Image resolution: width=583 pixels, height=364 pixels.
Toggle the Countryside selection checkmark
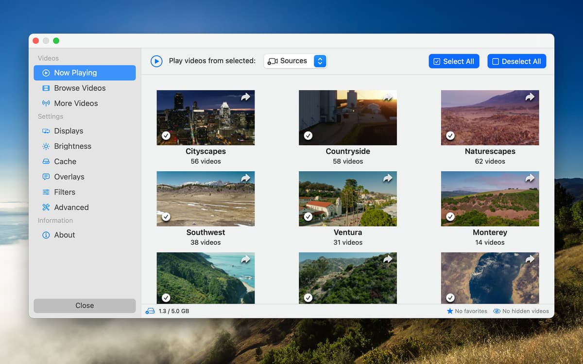(x=308, y=136)
